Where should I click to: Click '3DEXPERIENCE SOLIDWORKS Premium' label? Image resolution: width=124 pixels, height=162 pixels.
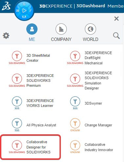40,81
